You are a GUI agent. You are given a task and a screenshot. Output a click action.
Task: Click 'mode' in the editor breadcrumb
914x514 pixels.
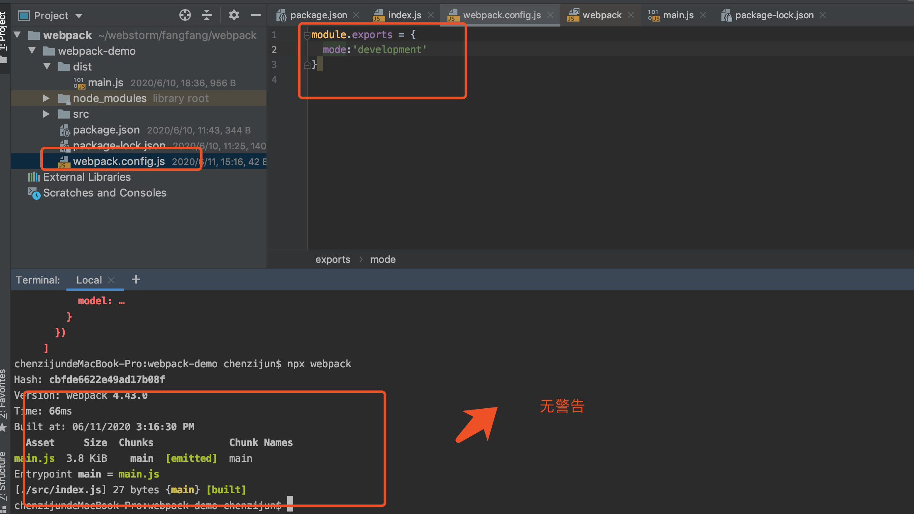(x=383, y=259)
